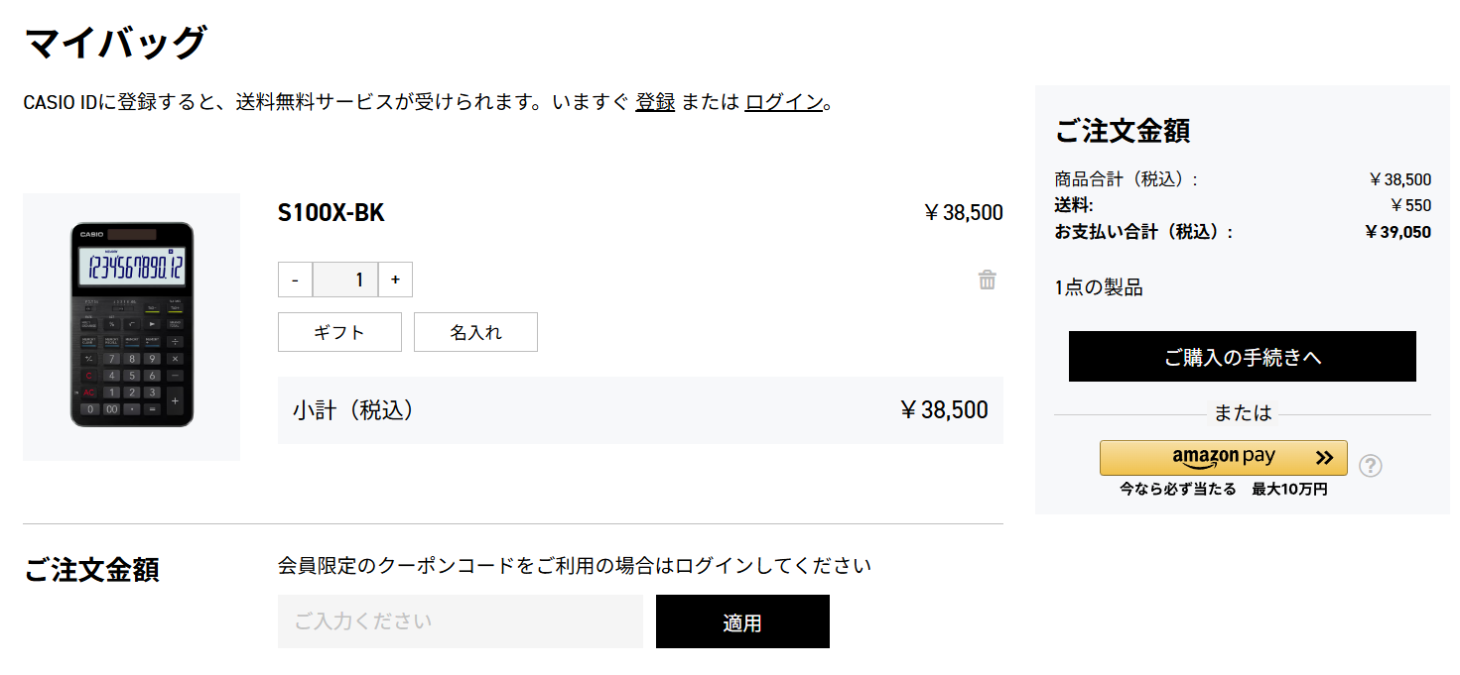Click the coupon code input field
The image size is (1460, 675).
click(460, 621)
